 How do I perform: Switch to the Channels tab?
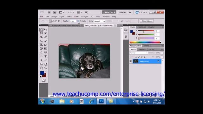[142, 49]
